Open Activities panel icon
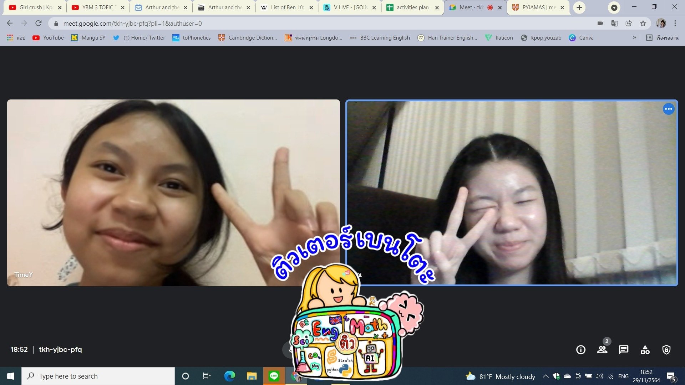Image resolution: width=685 pixels, height=385 pixels. click(x=645, y=350)
